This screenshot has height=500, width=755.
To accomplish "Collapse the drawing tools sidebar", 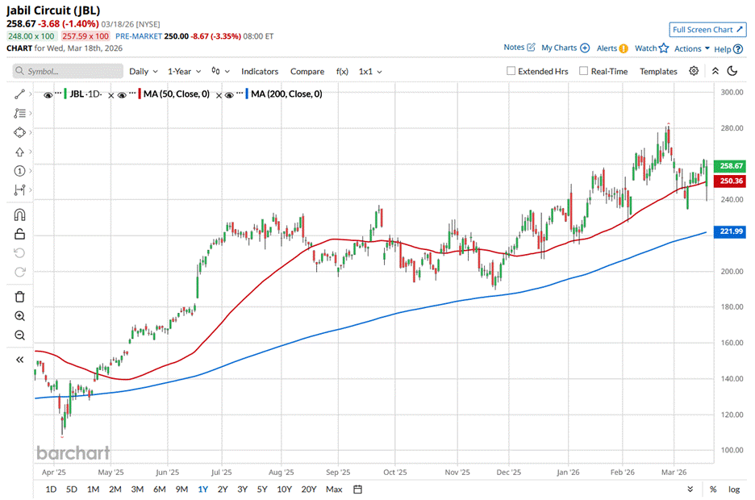I will 19,360.
